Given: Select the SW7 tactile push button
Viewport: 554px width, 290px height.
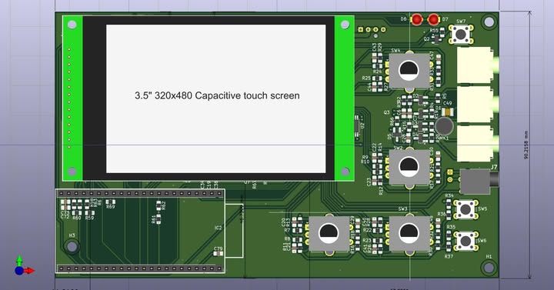Looking at the screenshot, I should 461,35.
